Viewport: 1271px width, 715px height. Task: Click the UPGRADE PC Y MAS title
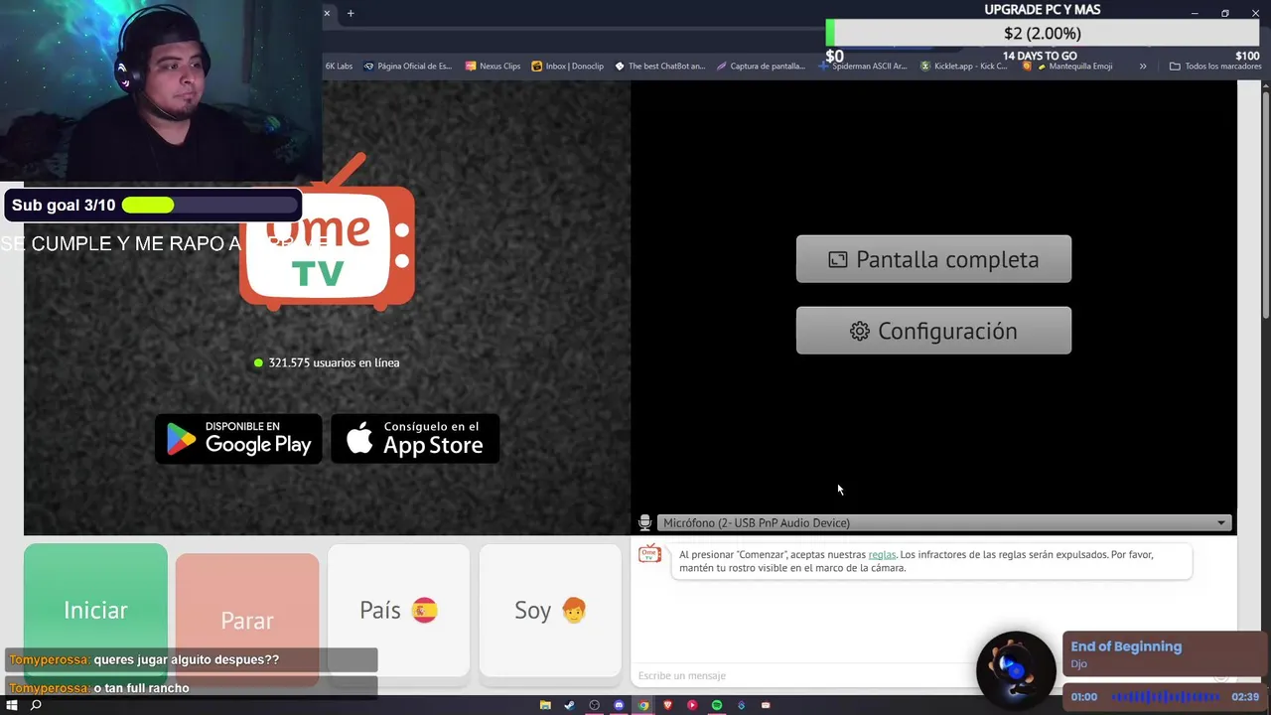pyautogui.click(x=1043, y=10)
